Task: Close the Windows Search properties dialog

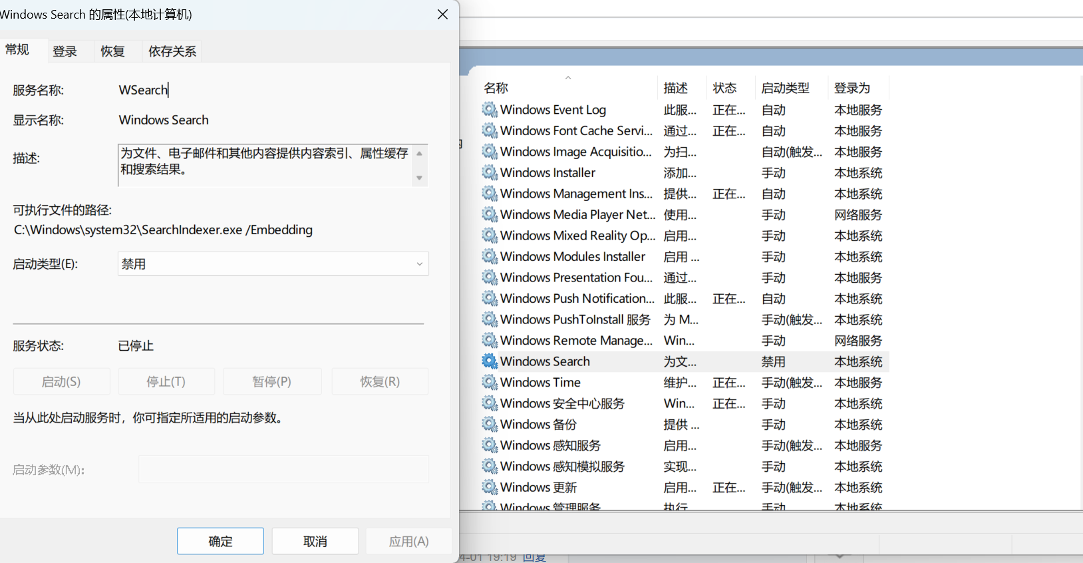Action: pyautogui.click(x=442, y=15)
